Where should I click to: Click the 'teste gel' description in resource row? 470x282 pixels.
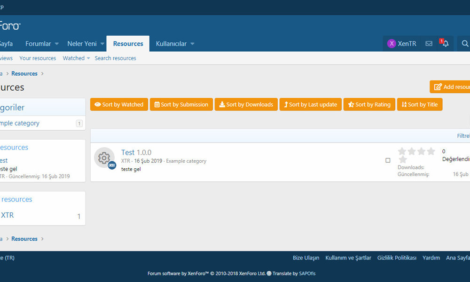(x=131, y=169)
